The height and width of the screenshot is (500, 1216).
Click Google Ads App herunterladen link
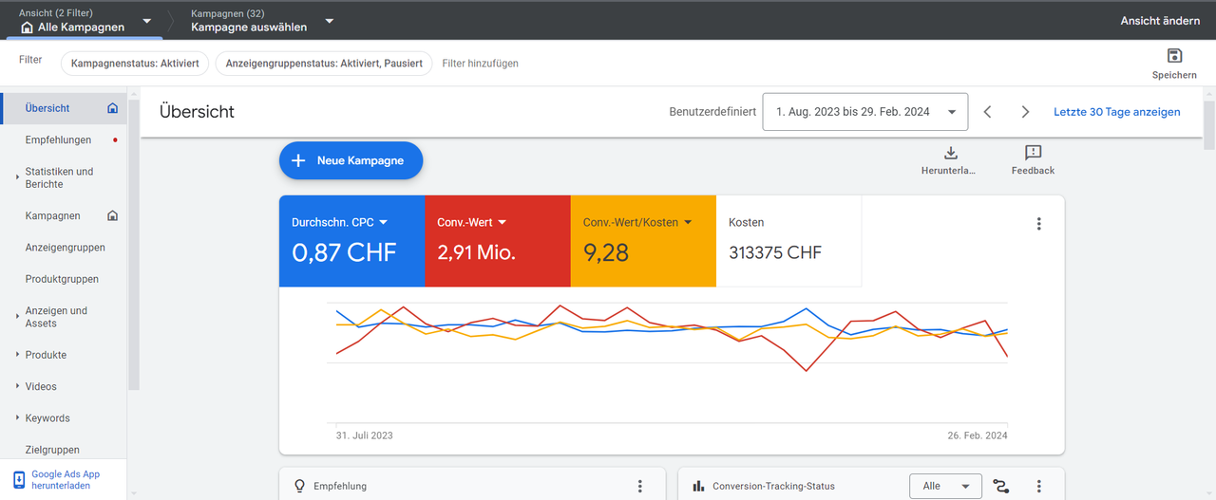pyautogui.click(x=66, y=479)
